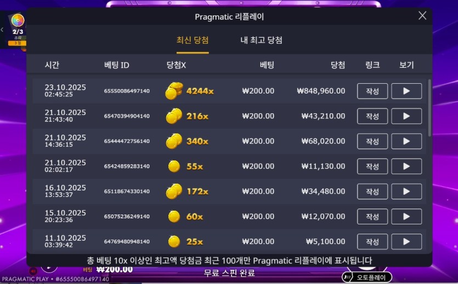This screenshot has width=458, height=284.
Task: Play the 340x win replay
Action: coord(406,141)
